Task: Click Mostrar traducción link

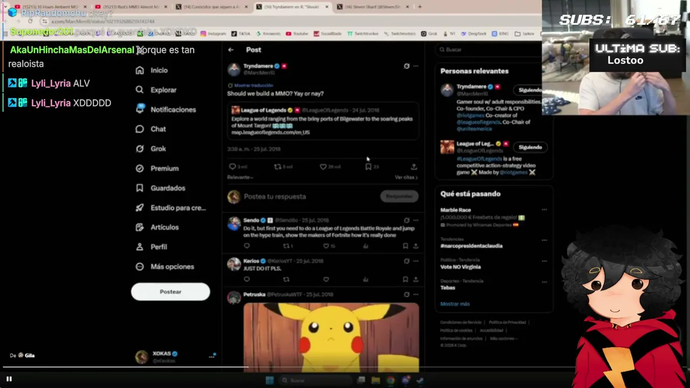Action: pyautogui.click(x=253, y=85)
